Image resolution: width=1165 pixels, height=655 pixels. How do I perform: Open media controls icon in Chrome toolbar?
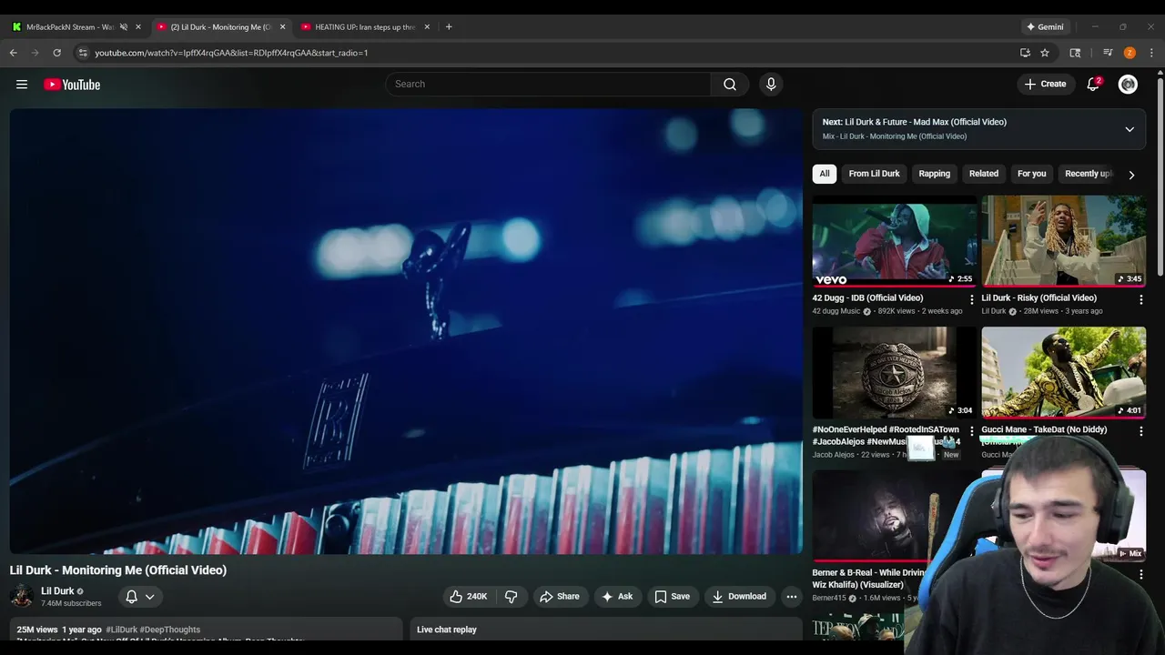pyautogui.click(x=1108, y=53)
